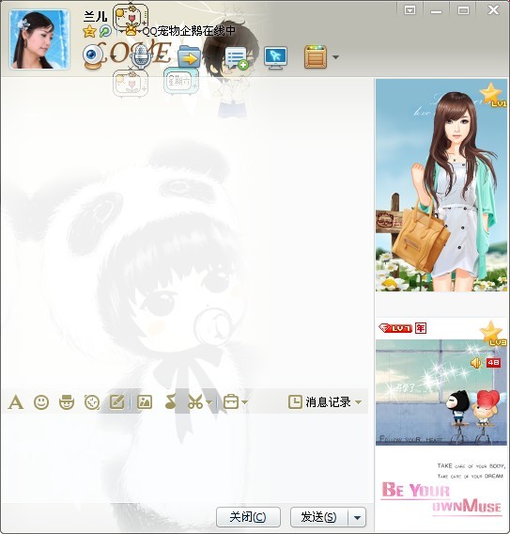This screenshot has height=534, width=510.
Task: Maximize the chat window
Action: point(463,10)
